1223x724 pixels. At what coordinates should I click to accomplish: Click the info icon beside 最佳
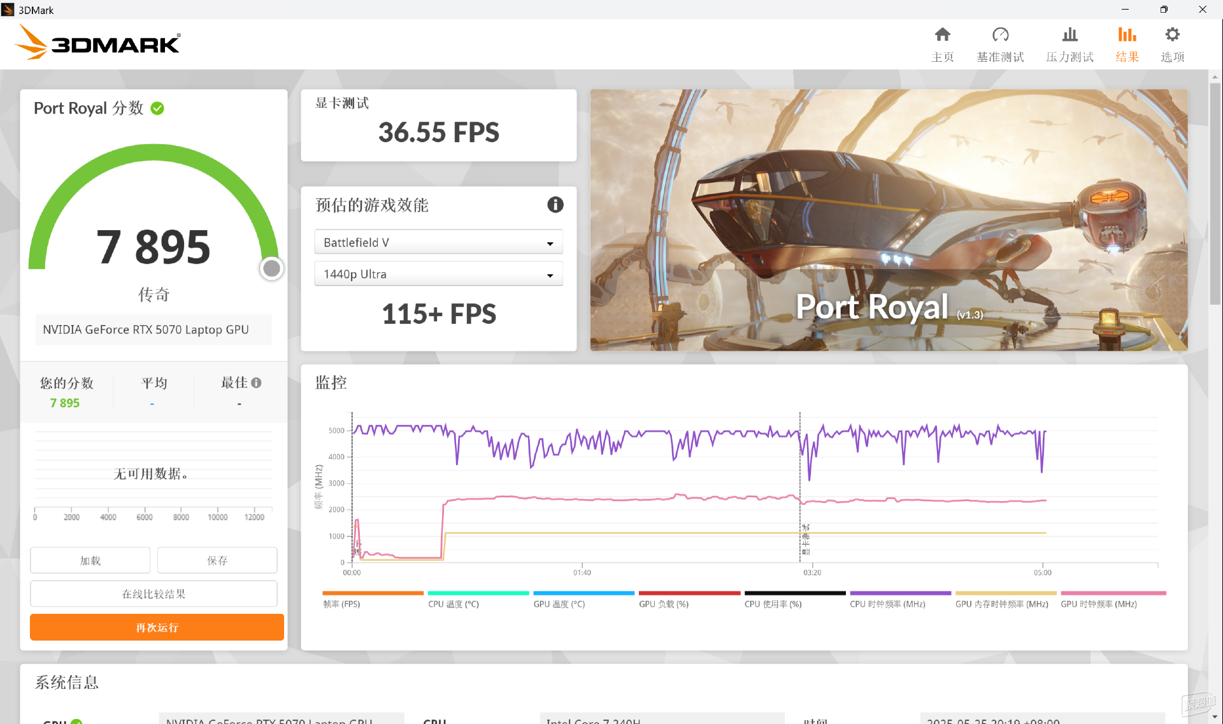pos(256,383)
